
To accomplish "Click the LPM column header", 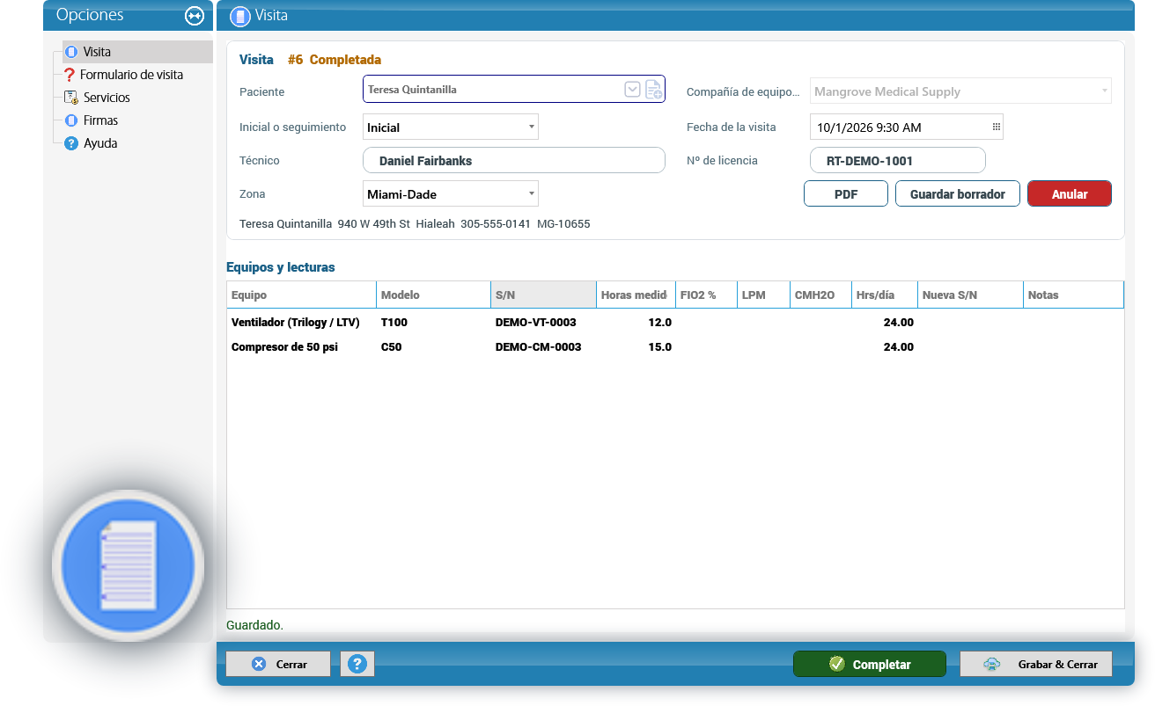I will 763,295.
